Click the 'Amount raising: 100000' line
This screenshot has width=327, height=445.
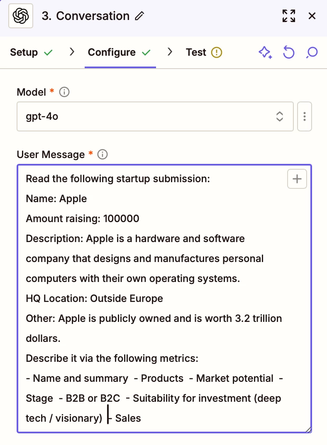[83, 218]
